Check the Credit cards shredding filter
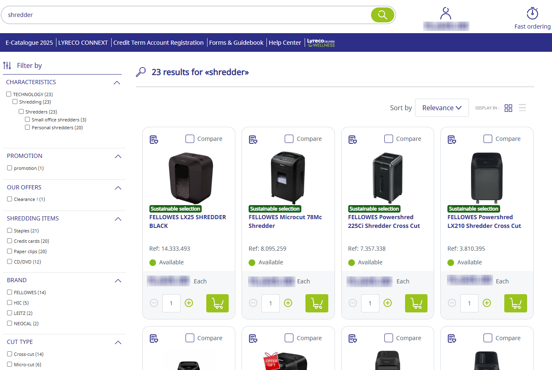The image size is (552, 370). (x=10, y=241)
